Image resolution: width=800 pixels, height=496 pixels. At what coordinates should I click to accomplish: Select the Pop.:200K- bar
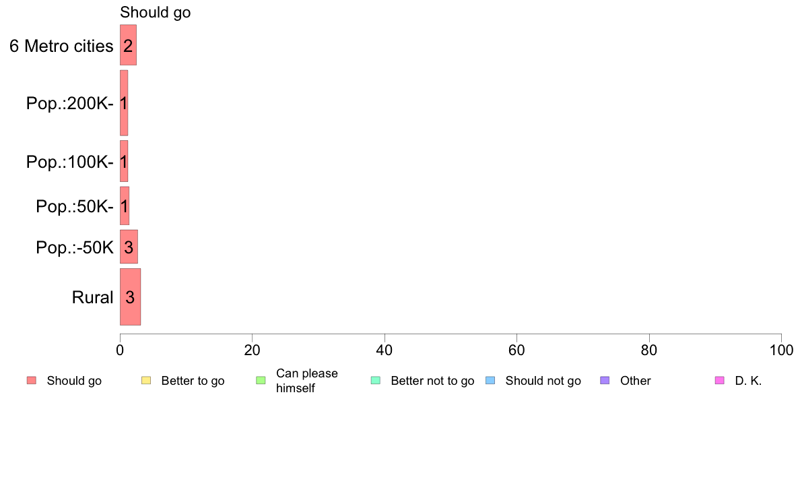(x=124, y=103)
